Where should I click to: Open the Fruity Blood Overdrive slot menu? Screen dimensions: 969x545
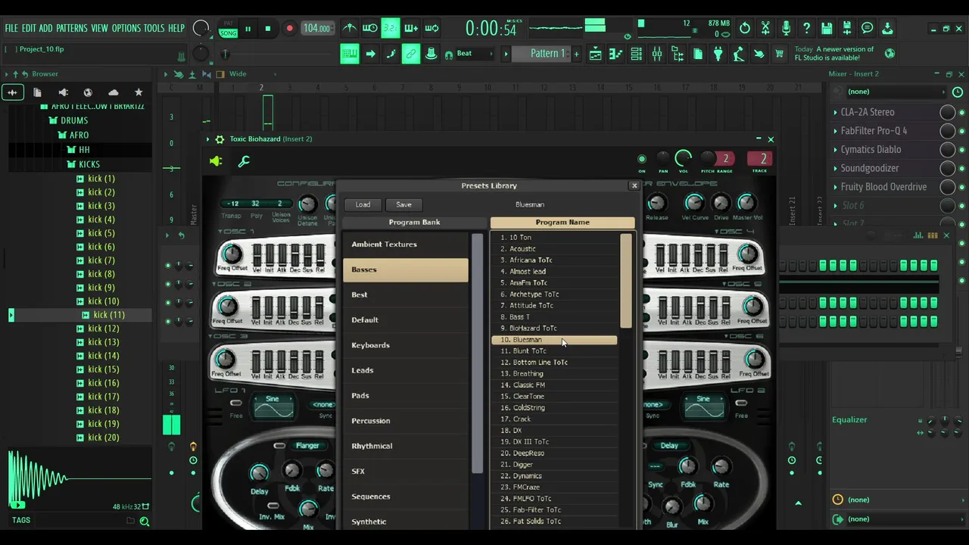[x=835, y=187]
